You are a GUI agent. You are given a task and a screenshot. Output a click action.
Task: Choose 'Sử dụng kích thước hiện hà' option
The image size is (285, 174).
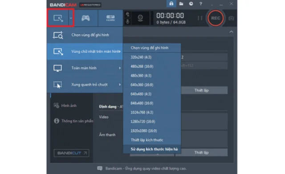tap(152, 149)
